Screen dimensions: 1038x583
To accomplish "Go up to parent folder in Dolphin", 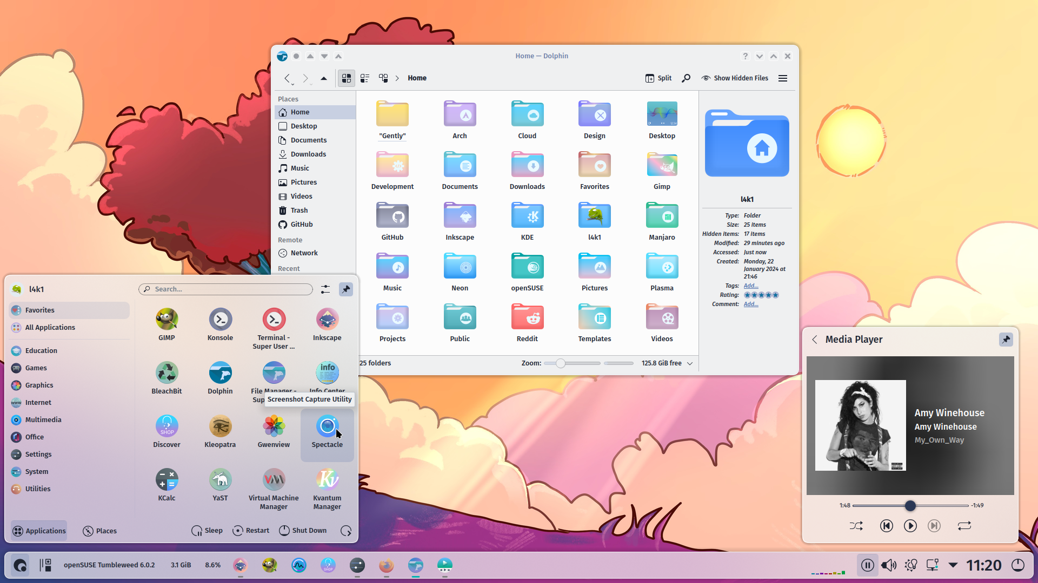I will pos(324,78).
